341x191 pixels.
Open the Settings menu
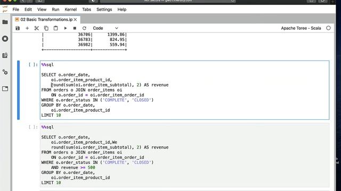pos(104,10)
